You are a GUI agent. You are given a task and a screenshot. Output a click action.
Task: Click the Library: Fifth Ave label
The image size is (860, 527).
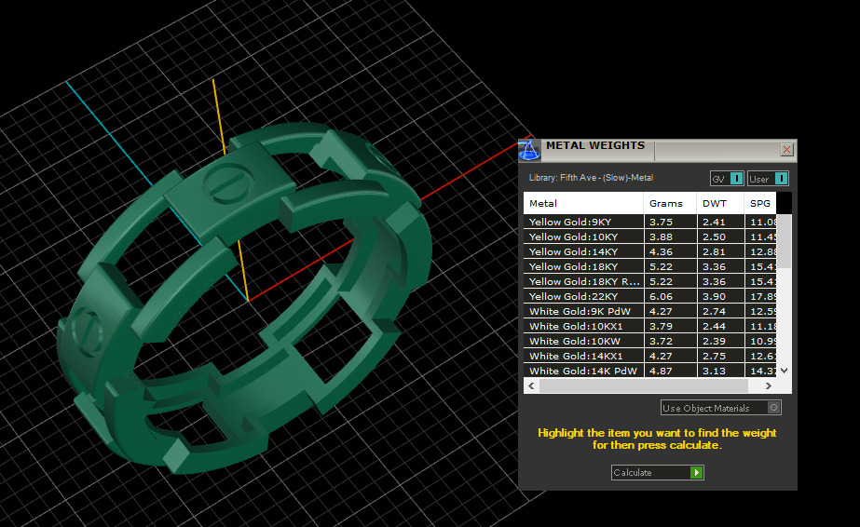click(x=591, y=178)
